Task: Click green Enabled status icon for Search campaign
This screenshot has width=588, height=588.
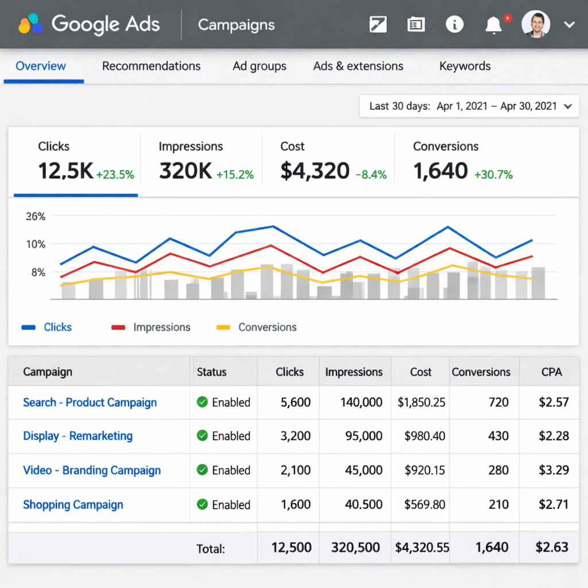Action: click(202, 403)
